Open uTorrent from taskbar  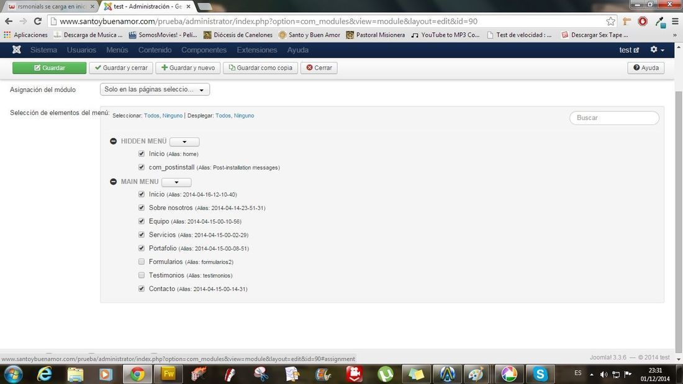(x=385, y=375)
